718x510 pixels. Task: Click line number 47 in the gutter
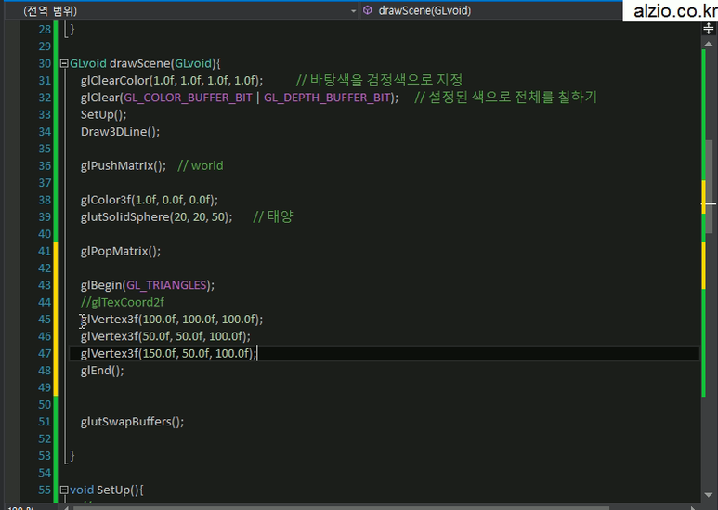(45, 353)
